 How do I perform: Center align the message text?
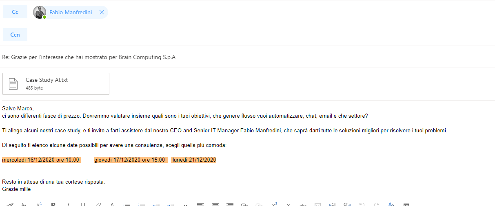[215, 204]
